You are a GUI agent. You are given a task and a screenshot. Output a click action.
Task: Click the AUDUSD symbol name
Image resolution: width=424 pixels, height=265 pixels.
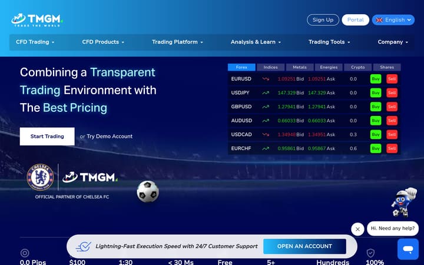241,121
